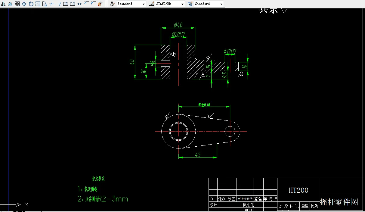Select the 60±0.05 dimension text

(204, 105)
